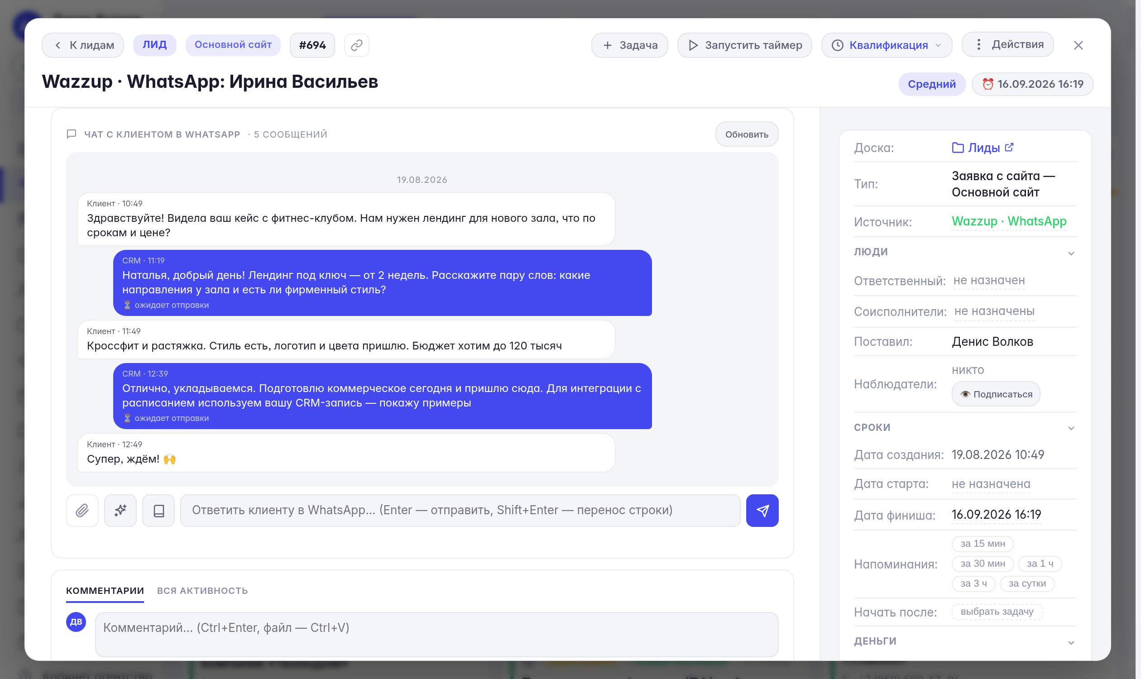1141x679 pixels.
Task: Open Лиды board external link icon
Action: pos(1009,147)
